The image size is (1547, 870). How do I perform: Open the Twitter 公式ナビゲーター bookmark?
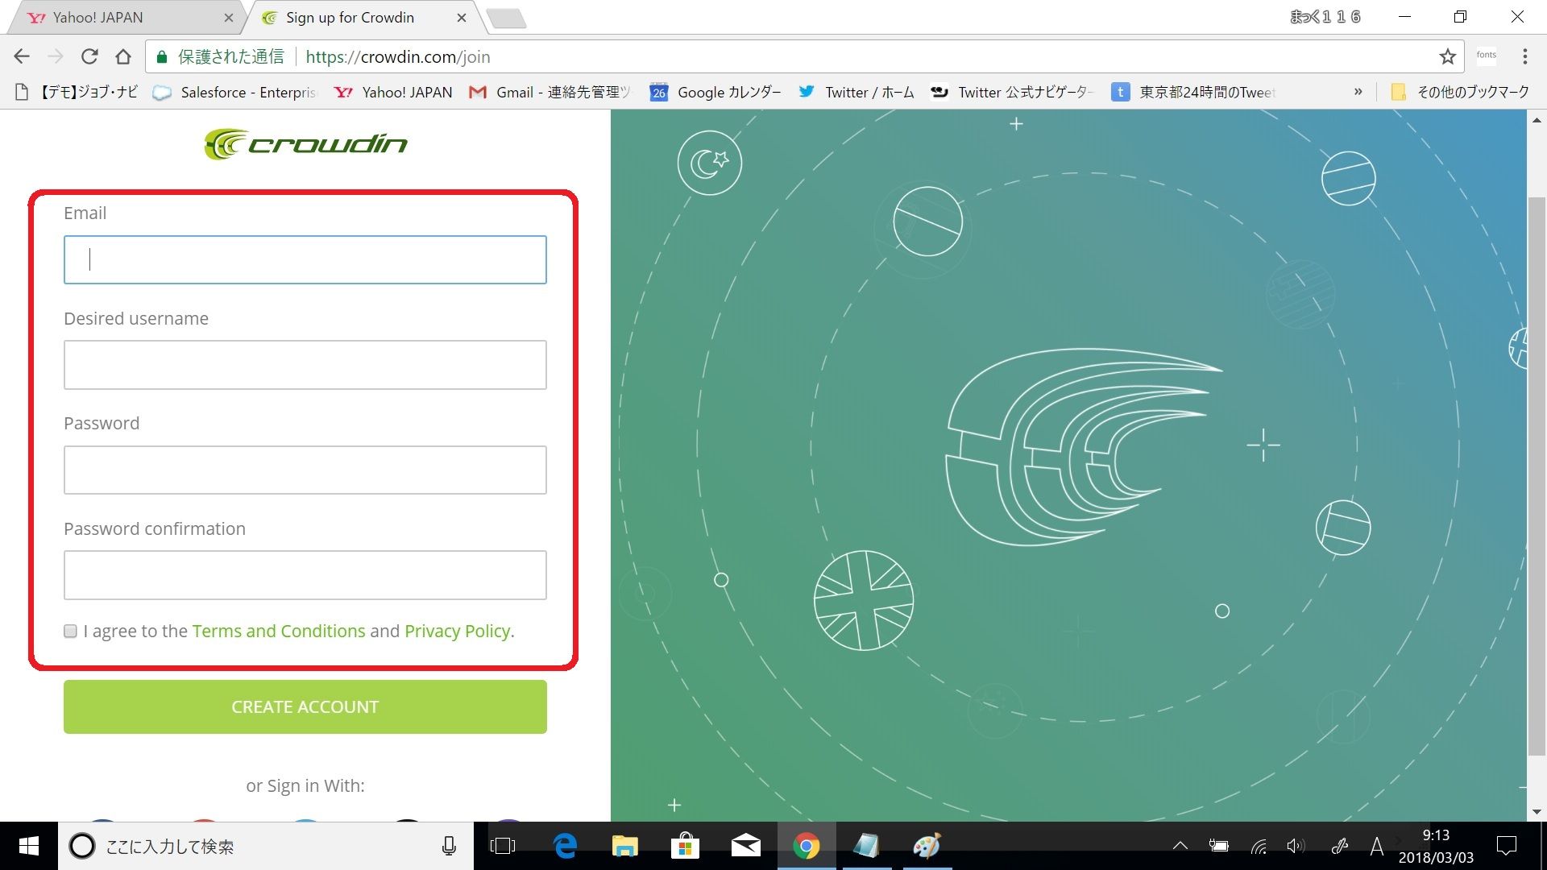[1012, 92]
